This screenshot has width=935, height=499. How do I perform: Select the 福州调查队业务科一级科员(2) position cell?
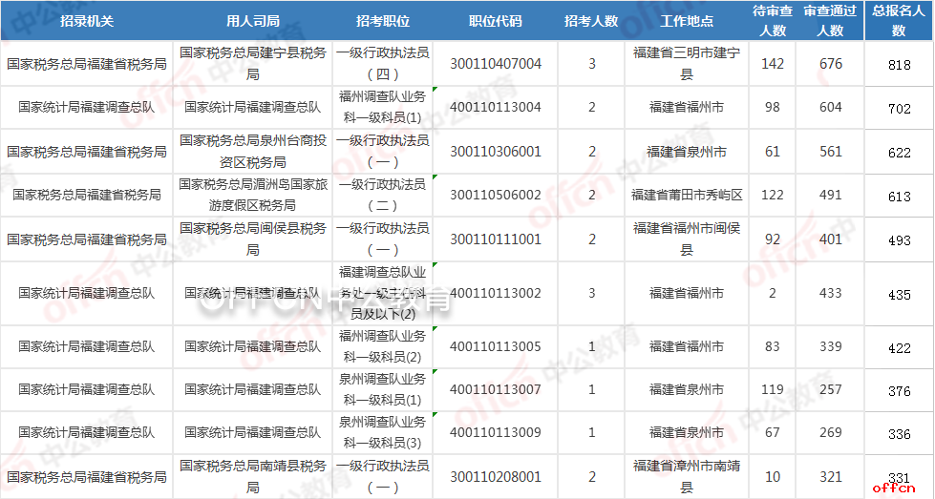(382, 345)
